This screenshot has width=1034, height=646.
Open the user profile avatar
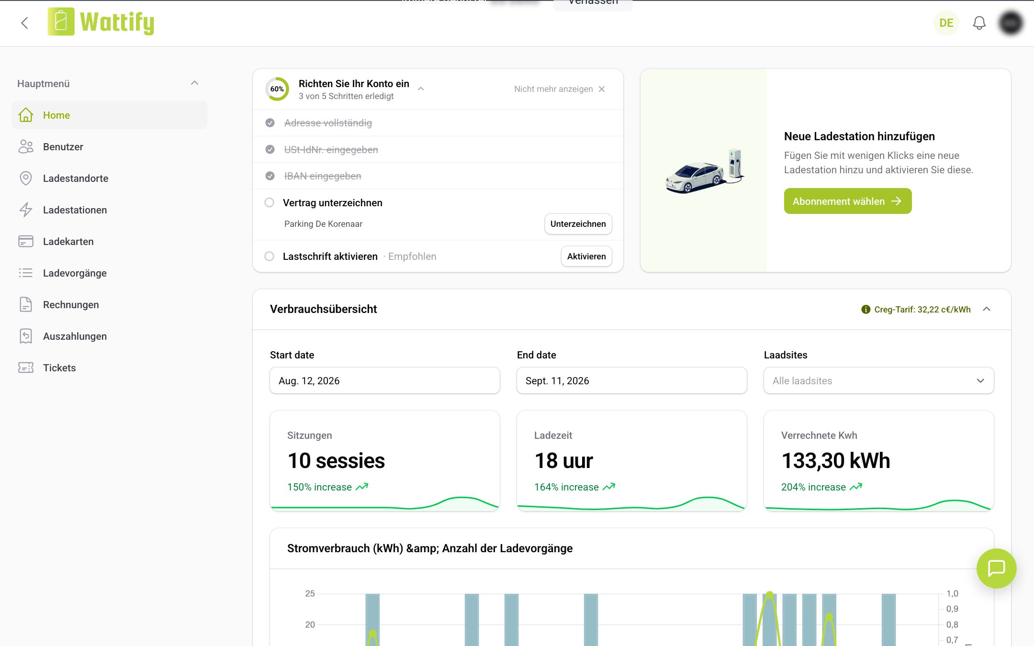[x=1011, y=22]
